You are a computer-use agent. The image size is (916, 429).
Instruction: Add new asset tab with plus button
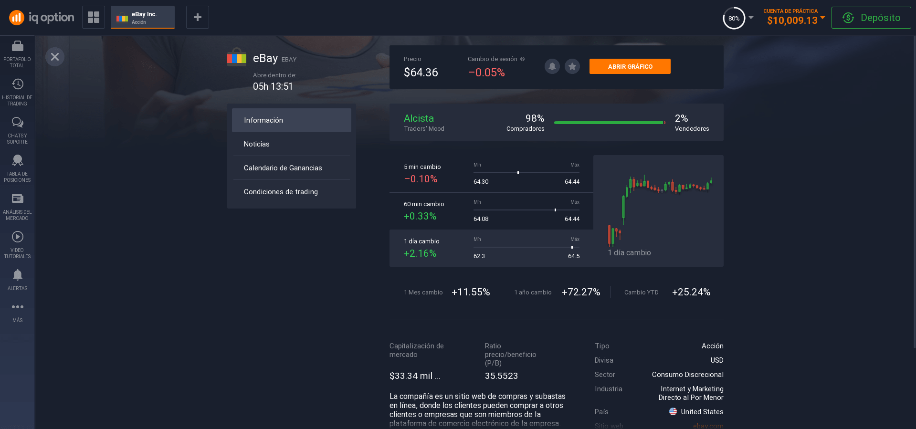(197, 17)
